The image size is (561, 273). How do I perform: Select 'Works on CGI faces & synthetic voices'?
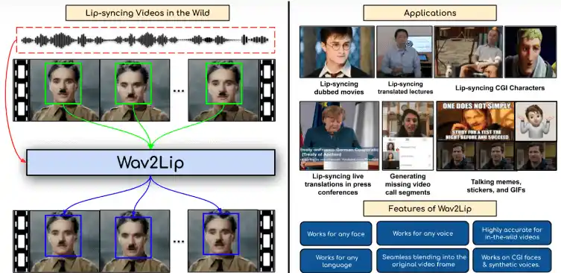pyautogui.click(x=512, y=260)
